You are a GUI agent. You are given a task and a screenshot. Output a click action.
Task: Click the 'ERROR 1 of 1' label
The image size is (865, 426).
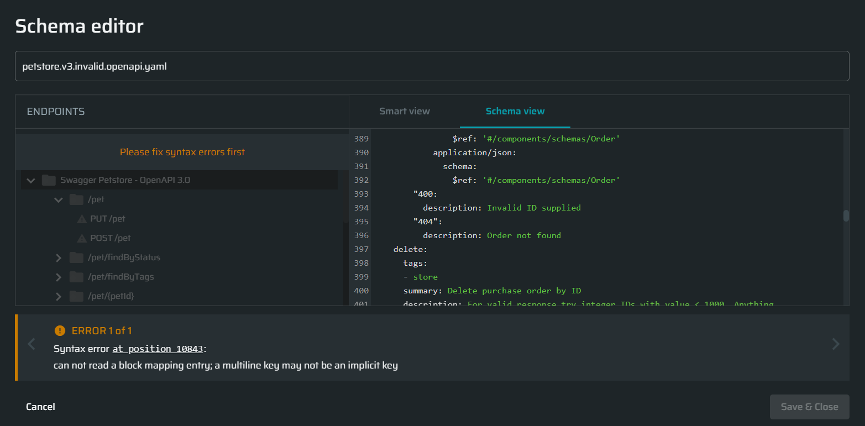[102, 331]
